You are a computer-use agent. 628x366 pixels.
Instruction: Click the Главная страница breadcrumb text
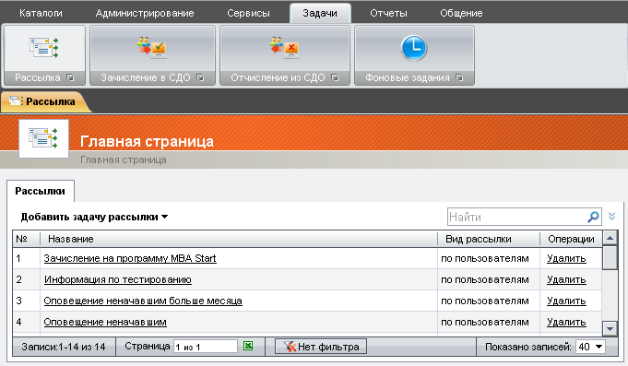pyautogui.click(x=124, y=159)
